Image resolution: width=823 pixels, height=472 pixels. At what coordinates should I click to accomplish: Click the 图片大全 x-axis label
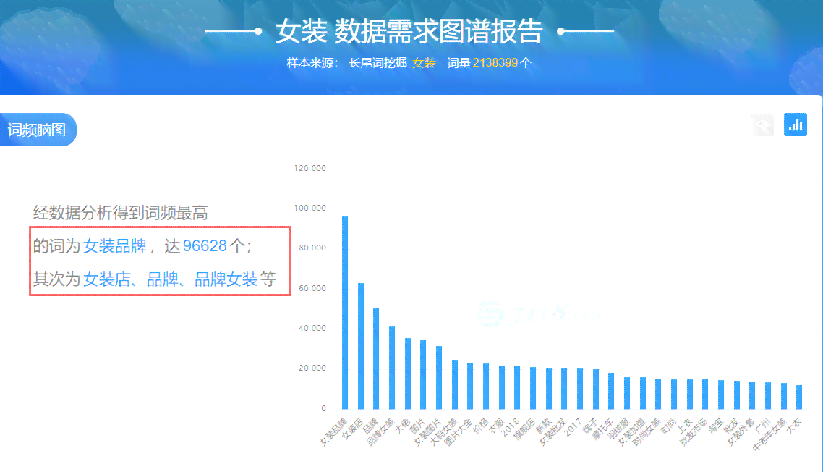(x=459, y=431)
